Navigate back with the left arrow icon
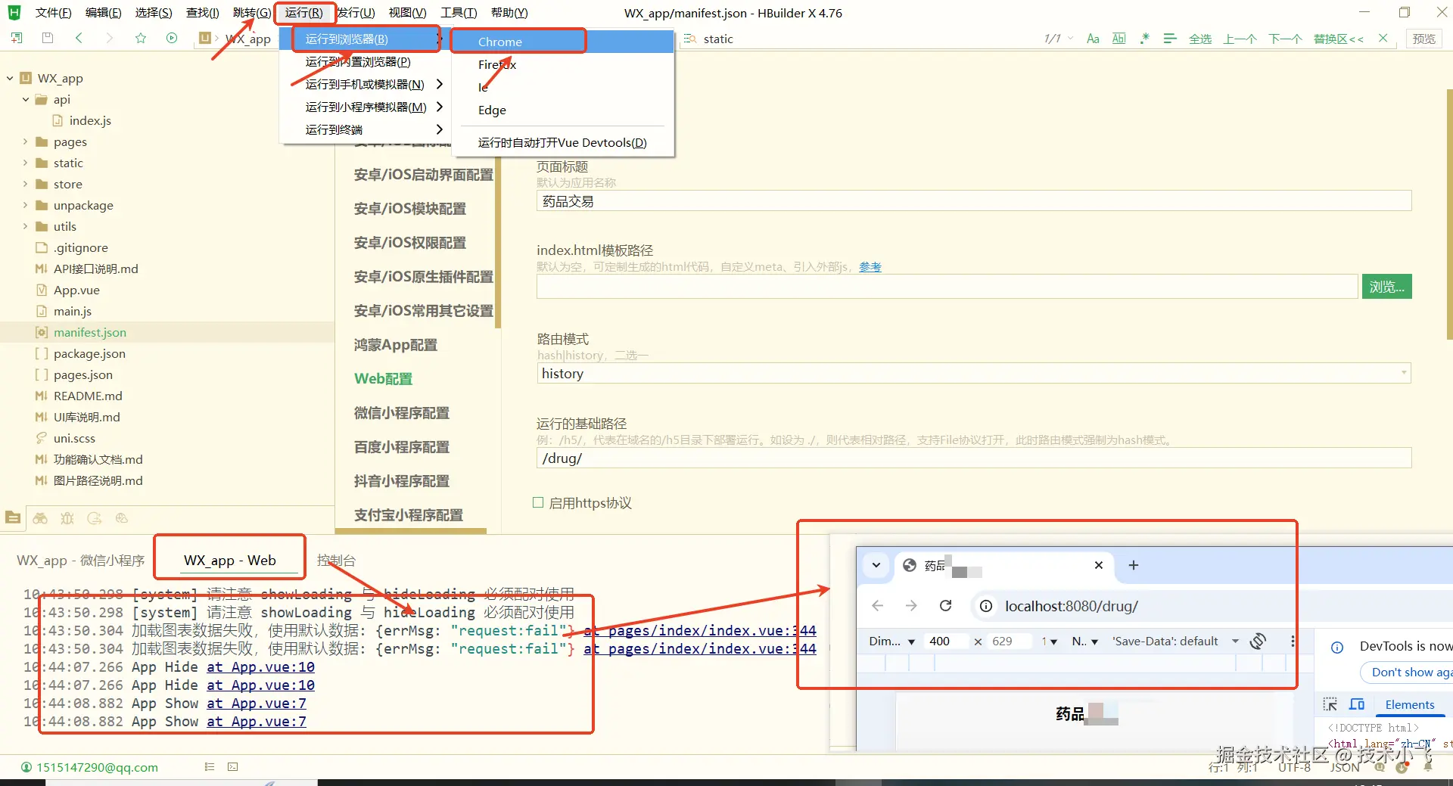 [x=79, y=38]
